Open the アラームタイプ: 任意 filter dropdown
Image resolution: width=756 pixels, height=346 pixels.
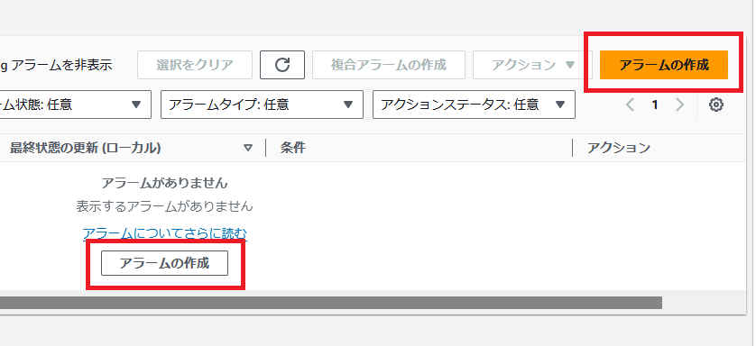[x=262, y=105]
